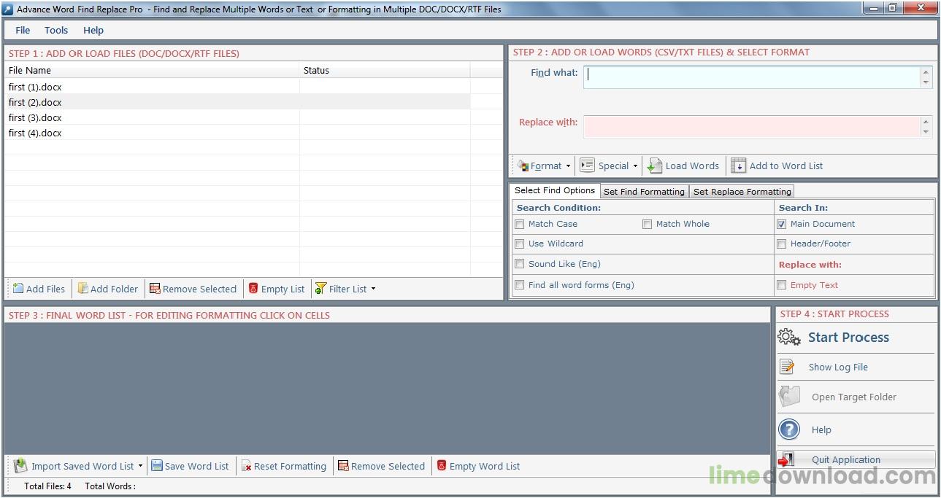Click the Status column header
941x498 pixels.
[385, 71]
